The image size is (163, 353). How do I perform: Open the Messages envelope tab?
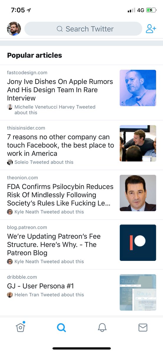[x=143, y=327]
